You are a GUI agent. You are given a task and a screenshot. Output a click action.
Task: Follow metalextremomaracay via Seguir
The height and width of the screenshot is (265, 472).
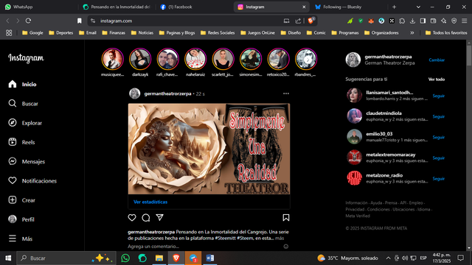coord(439,158)
